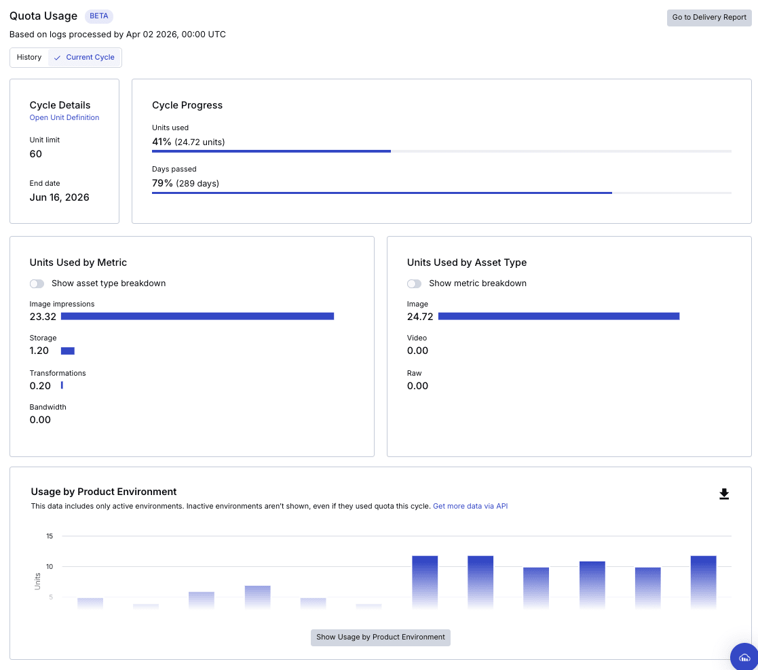Open the cloud help widget icon
This screenshot has width=758, height=670.
744,656
